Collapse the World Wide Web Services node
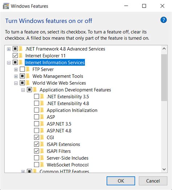The height and width of the screenshot is (190, 172). tap(16, 83)
